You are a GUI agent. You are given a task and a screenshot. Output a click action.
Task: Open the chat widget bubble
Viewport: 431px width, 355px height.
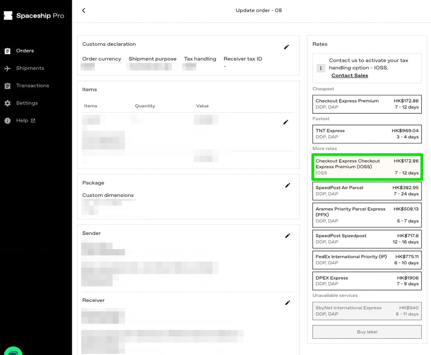tap(13, 350)
